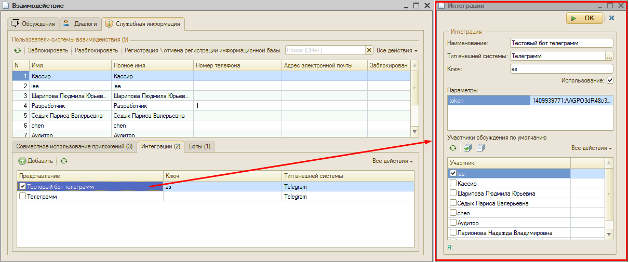Select the Служебная информация tab

click(143, 23)
